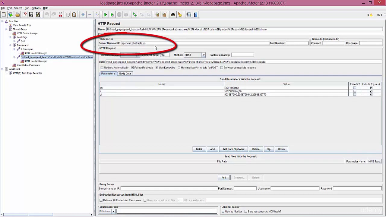Click the Add from Clipboard button

click(233, 149)
